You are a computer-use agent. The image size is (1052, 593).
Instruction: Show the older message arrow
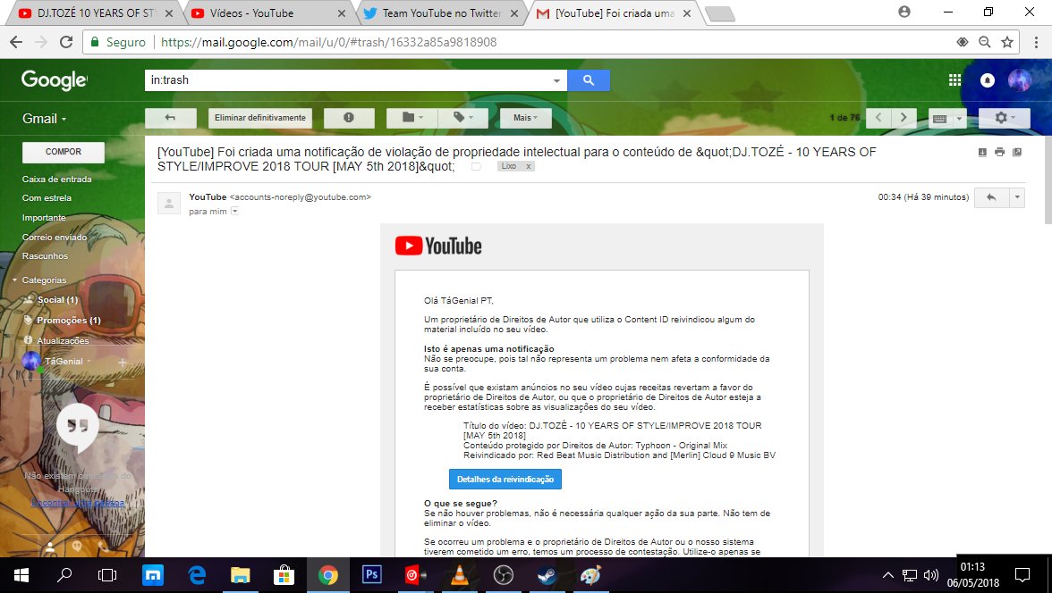coord(904,118)
